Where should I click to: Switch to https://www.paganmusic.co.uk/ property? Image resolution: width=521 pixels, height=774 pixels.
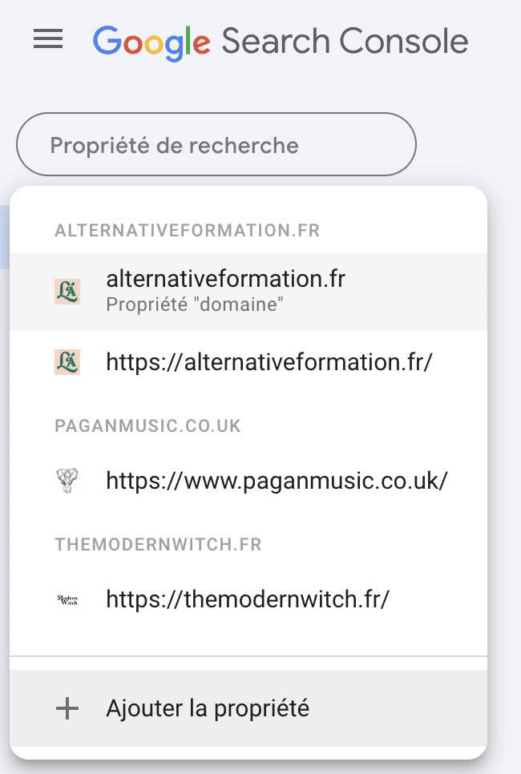coord(248,480)
